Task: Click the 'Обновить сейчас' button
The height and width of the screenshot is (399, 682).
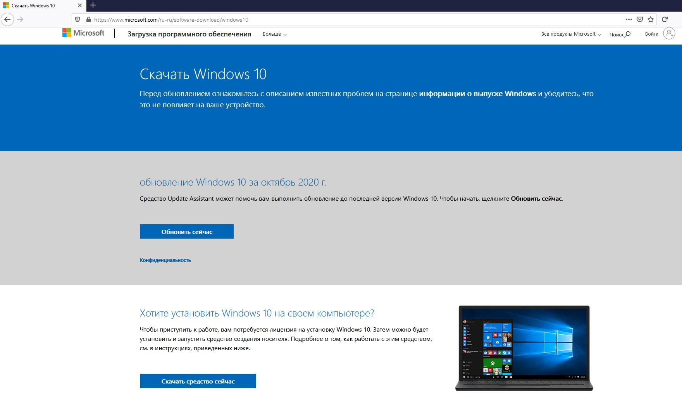Action: pos(187,232)
